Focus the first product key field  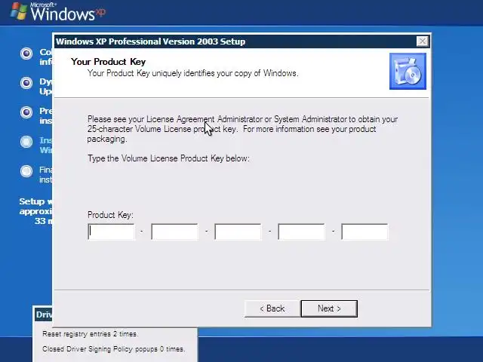click(x=111, y=232)
